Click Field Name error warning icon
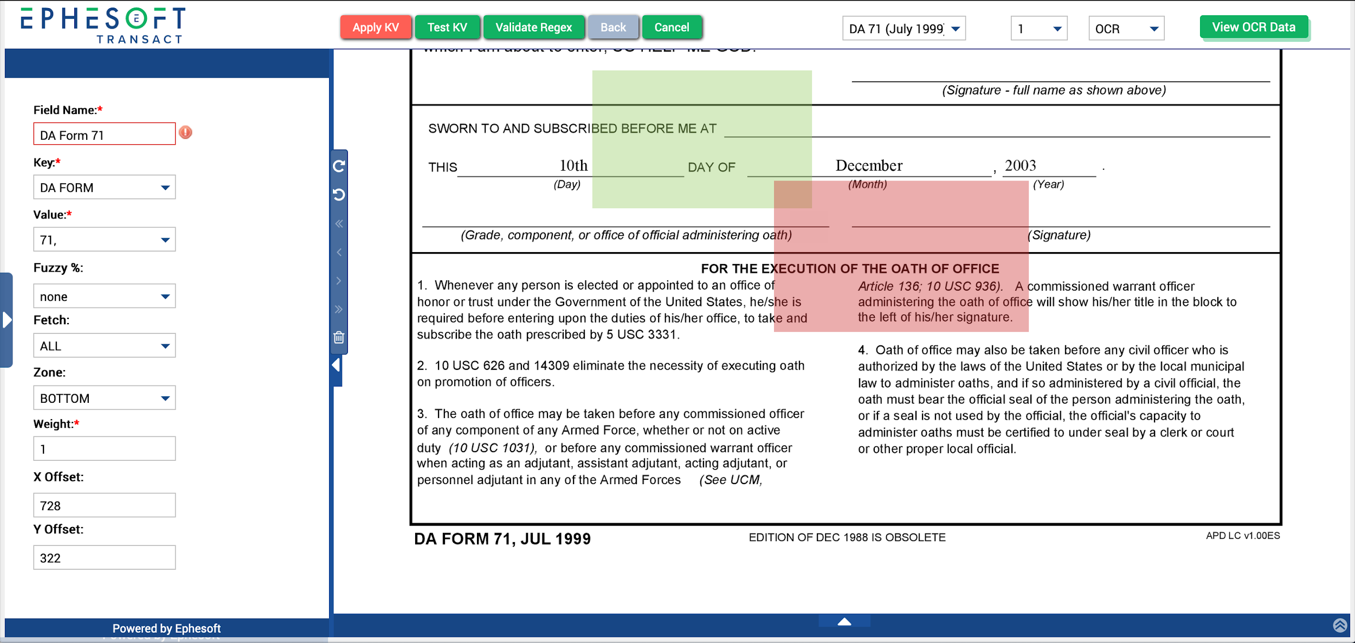1355x643 pixels. click(185, 132)
